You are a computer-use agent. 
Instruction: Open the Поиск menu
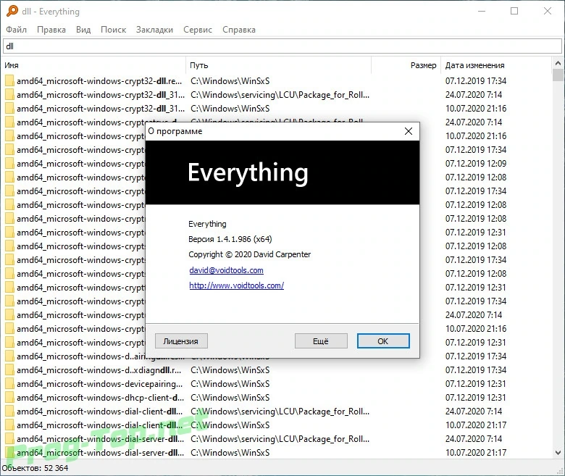[113, 30]
